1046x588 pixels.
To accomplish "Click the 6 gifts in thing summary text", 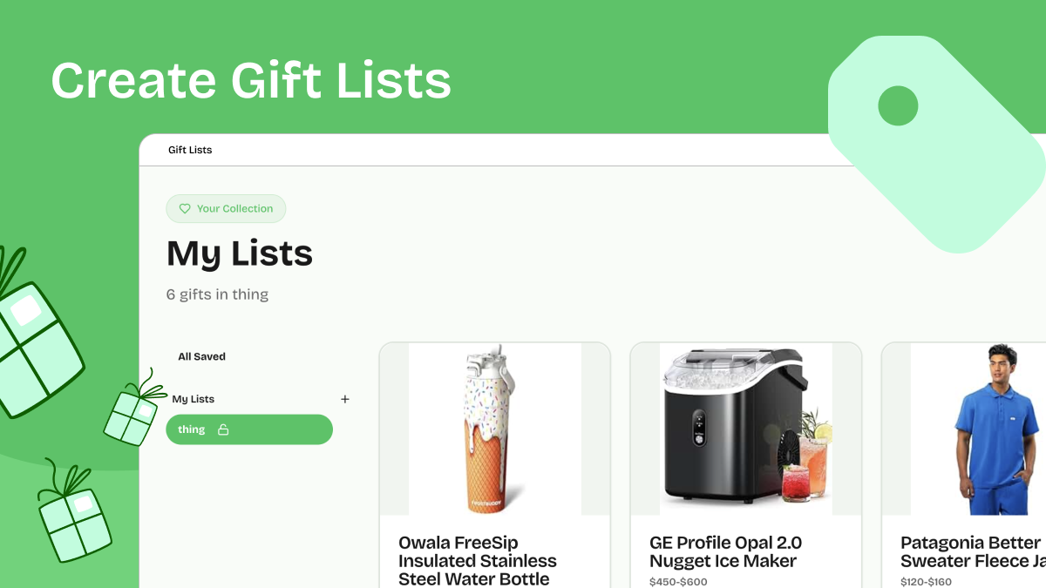I will [218, 294].
